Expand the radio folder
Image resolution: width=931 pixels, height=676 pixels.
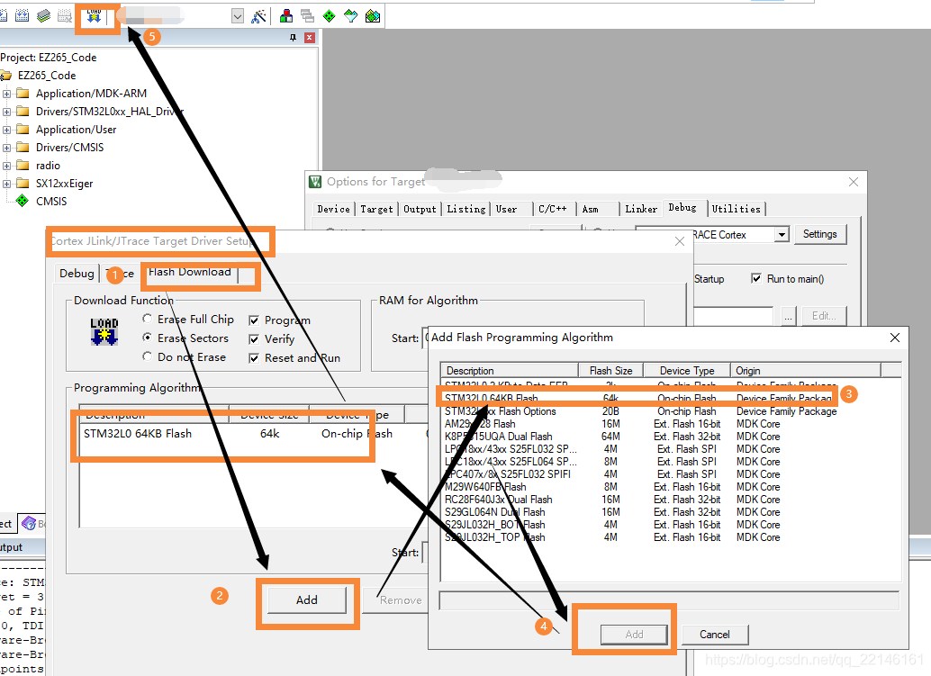point(6,166)
